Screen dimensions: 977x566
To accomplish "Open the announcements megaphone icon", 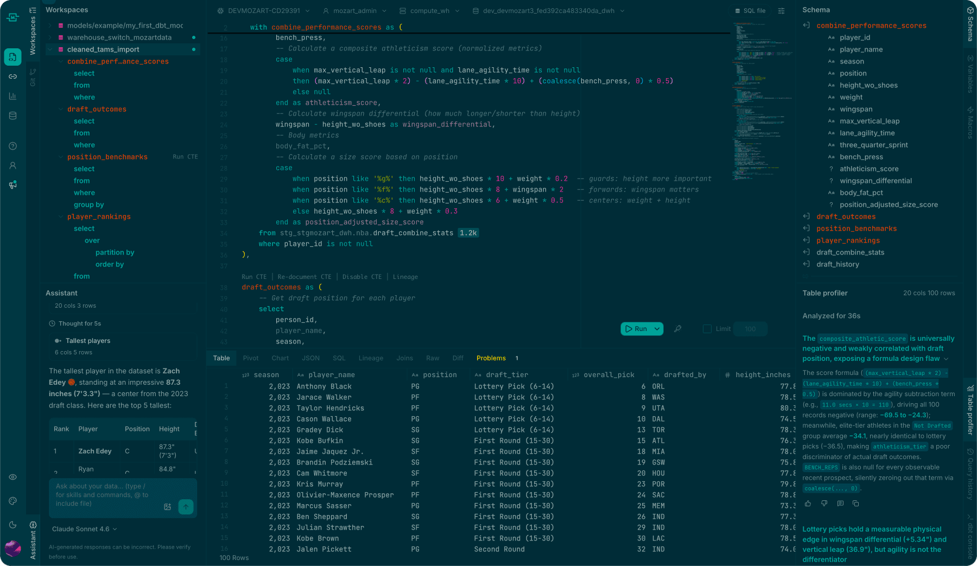I will pyautogui.click(x=12, y=185).
